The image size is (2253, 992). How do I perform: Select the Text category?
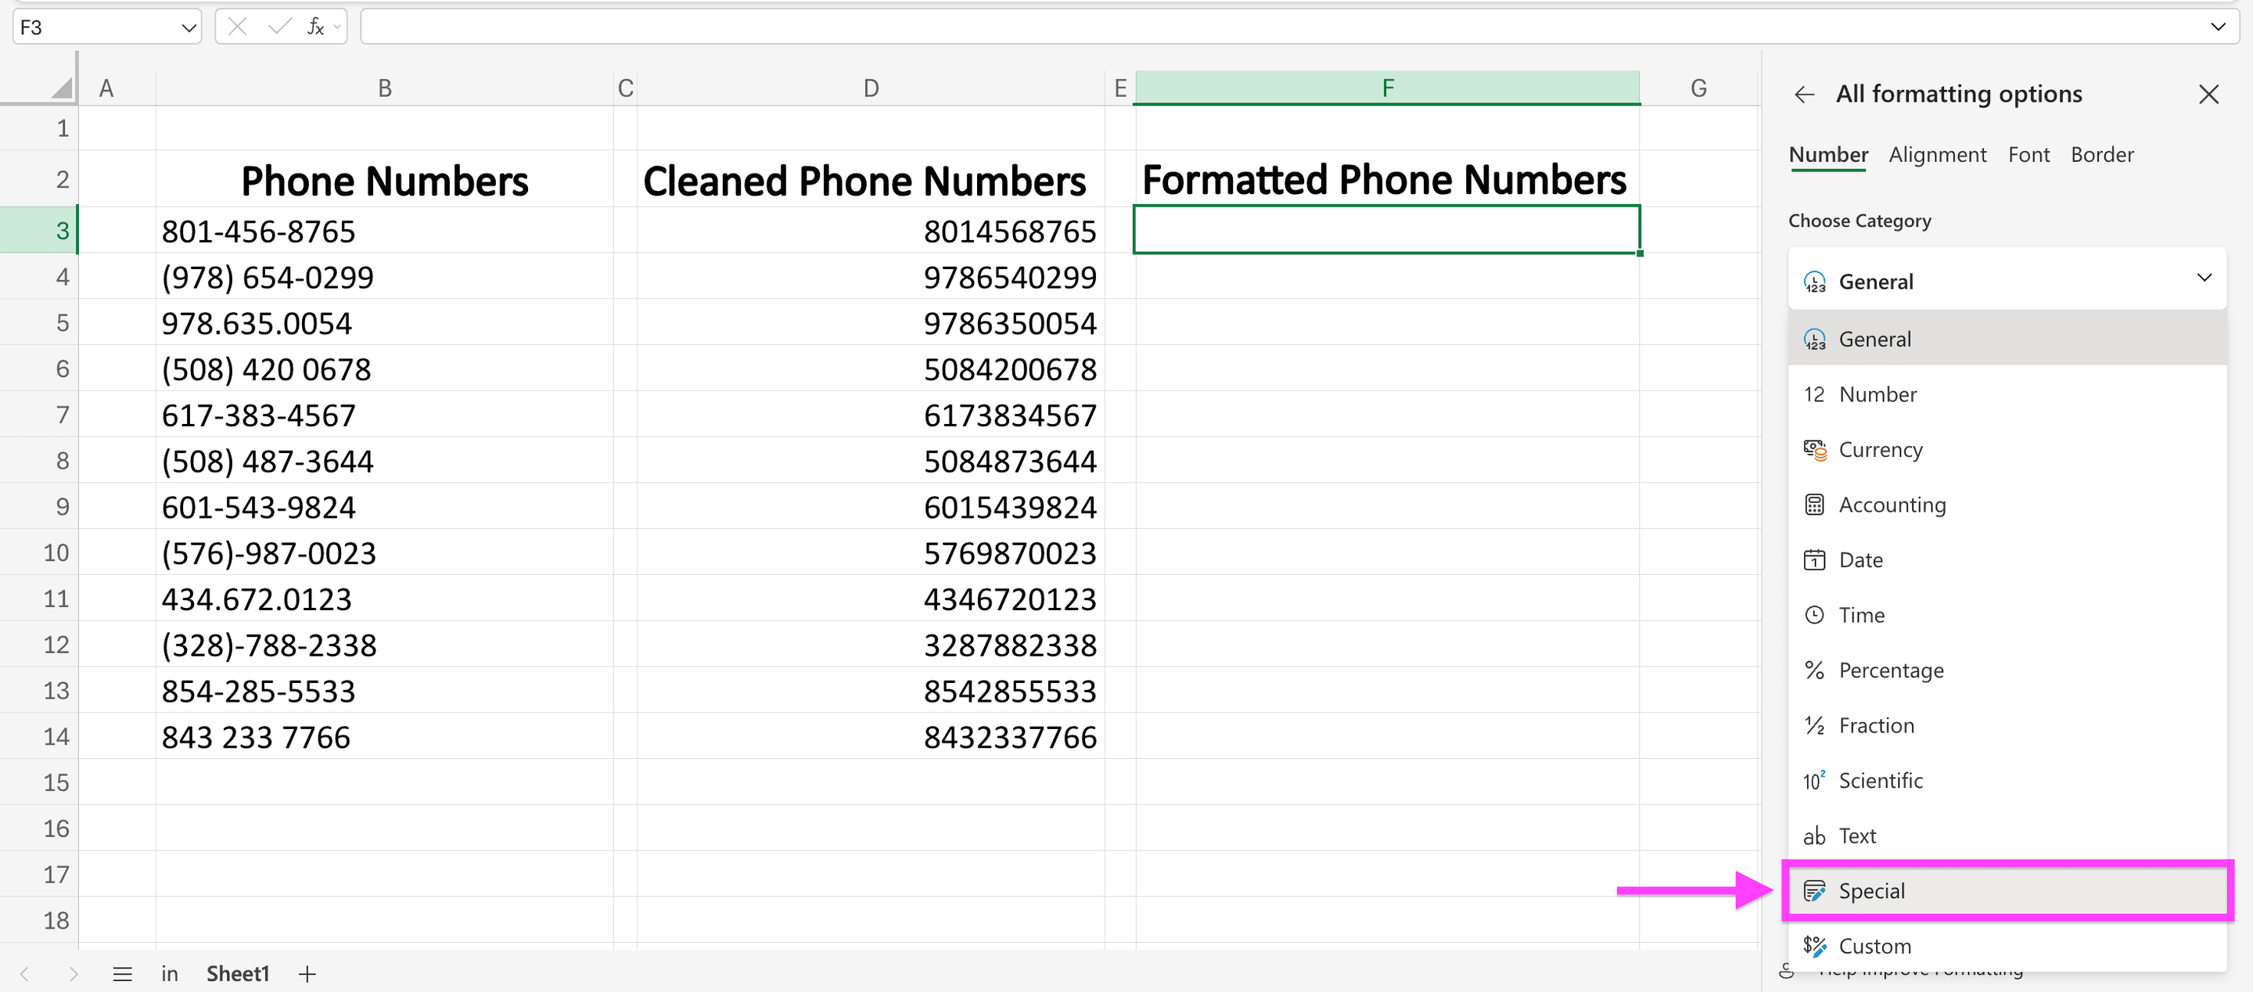pos(2007,835)
